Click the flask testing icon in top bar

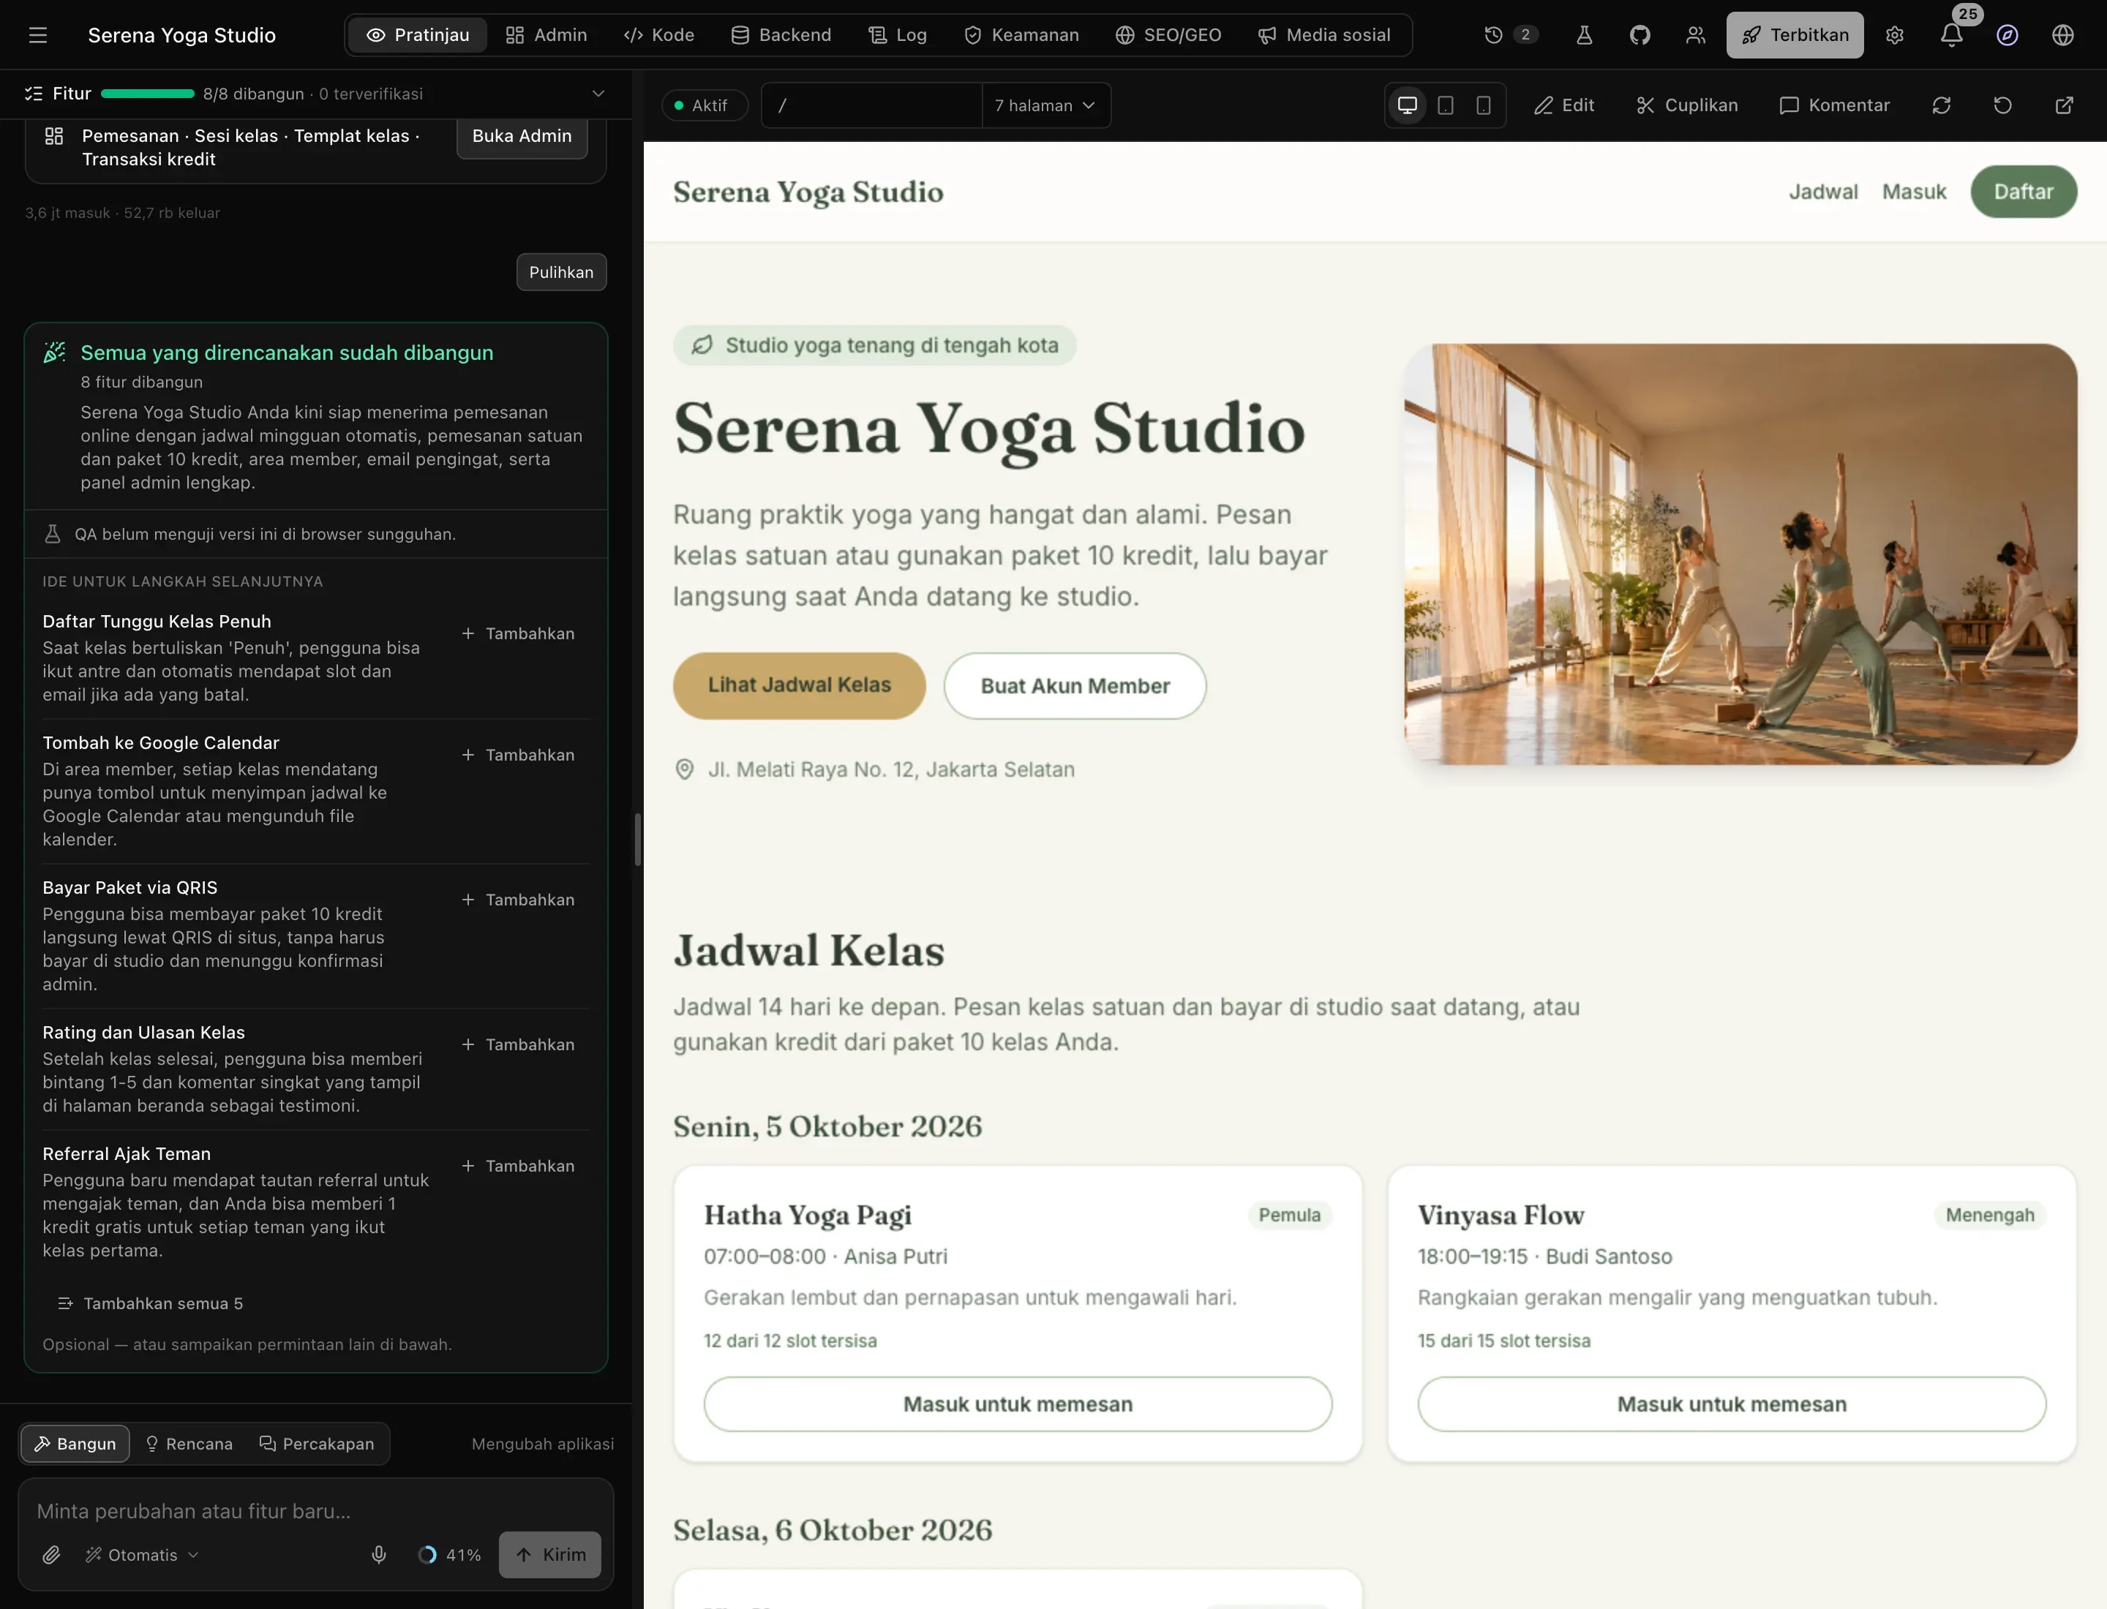pyautogui.click(x=1584, y=35)
